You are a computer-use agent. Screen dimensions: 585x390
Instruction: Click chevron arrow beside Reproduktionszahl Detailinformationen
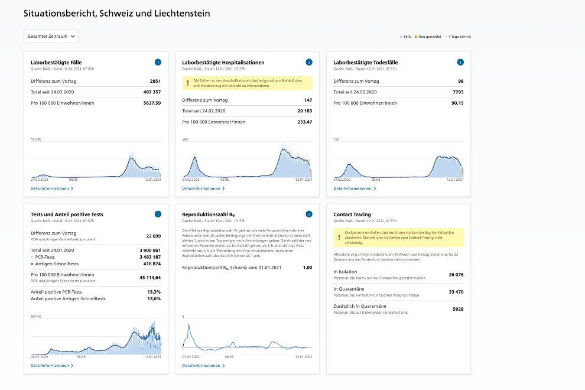(x=223, y=366)
